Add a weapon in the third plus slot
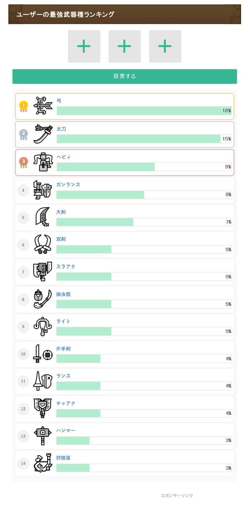 coord(165,46)
